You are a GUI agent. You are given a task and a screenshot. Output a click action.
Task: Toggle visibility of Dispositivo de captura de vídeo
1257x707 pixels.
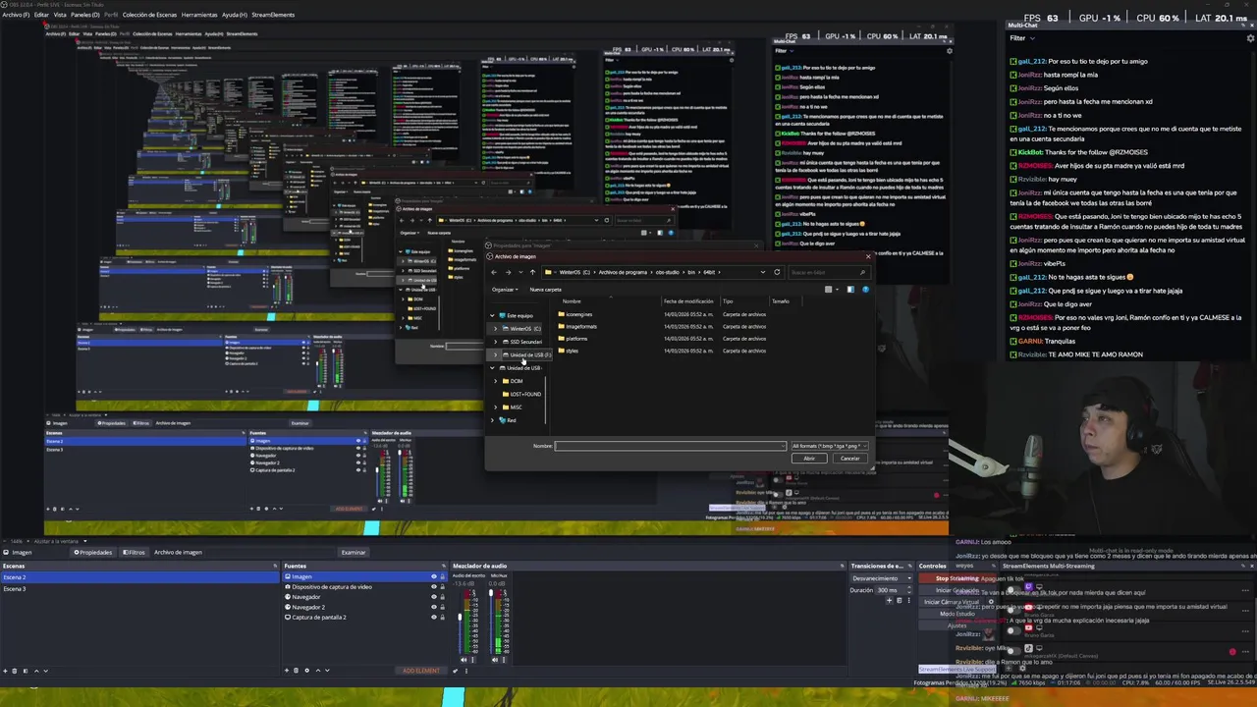pyautogui.click(x=434, y=586)
